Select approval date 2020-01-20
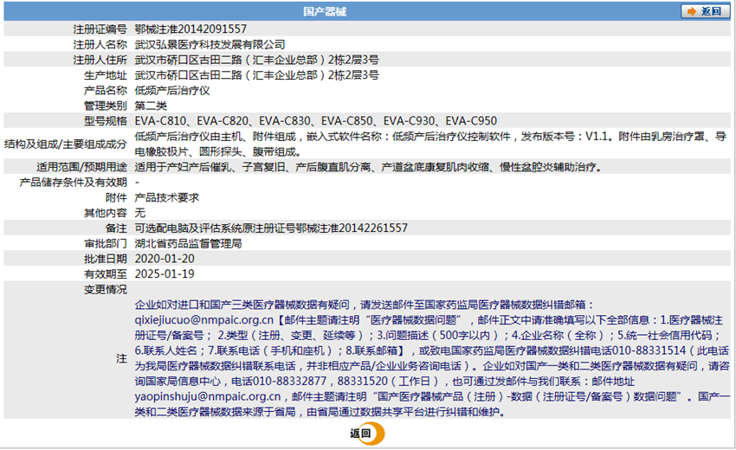The width and height of the screenshot is (736, 450). click(x=165, y=259)
